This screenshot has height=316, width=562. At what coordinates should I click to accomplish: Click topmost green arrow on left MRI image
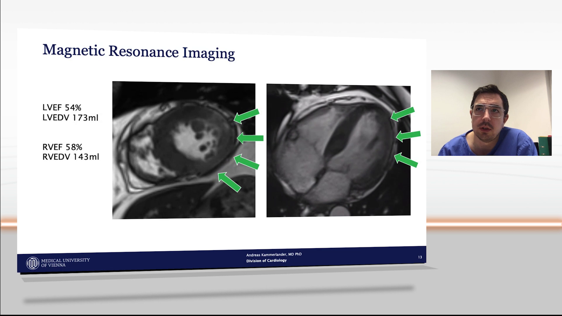[246, 116]
